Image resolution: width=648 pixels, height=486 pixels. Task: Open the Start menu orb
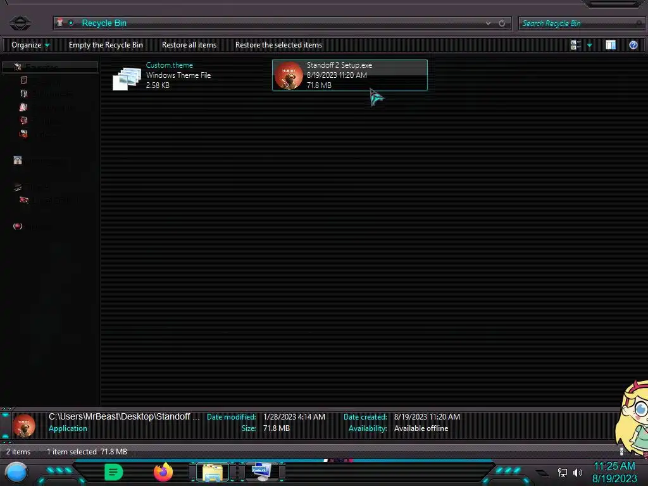16,472
